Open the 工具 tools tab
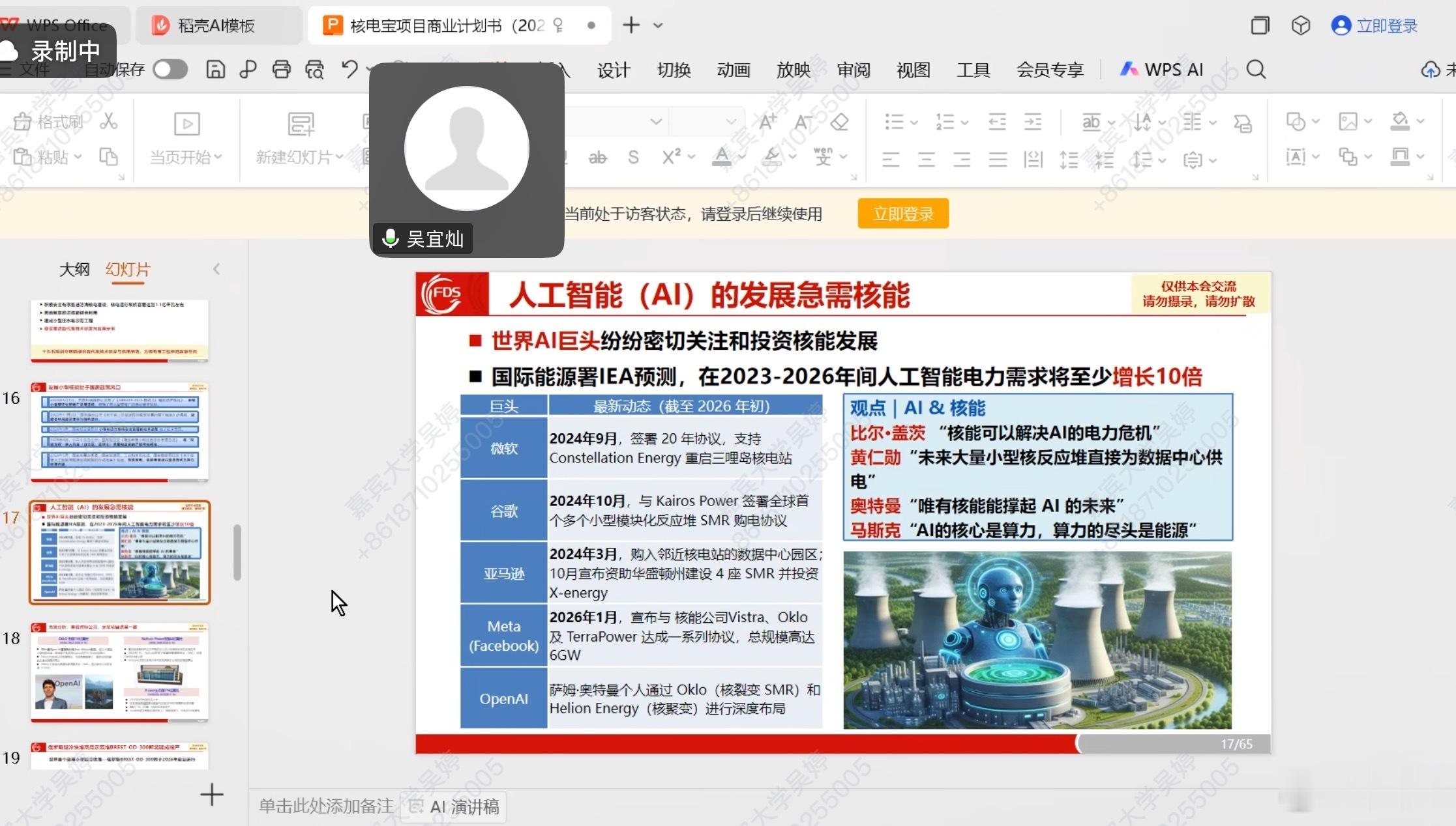This screenshot has height=826, width=1456. pyautogui.click(x=973, y=70)
